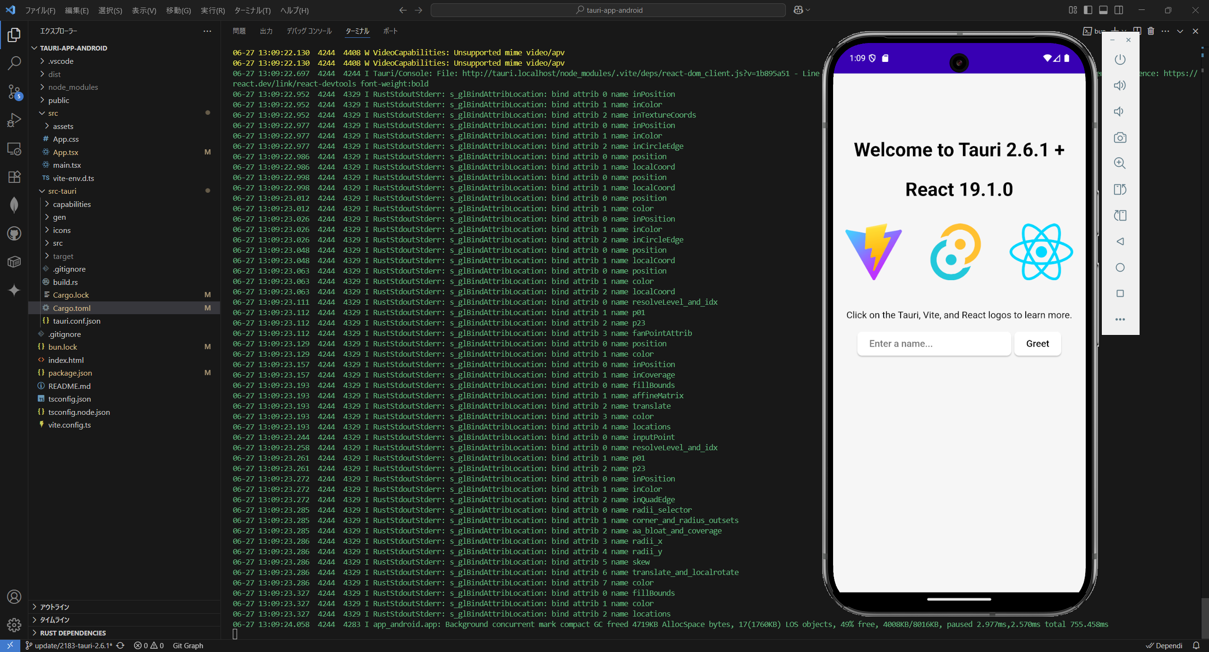Collapse TAURI-APP-ANDROID root folder

click(73, 48)
